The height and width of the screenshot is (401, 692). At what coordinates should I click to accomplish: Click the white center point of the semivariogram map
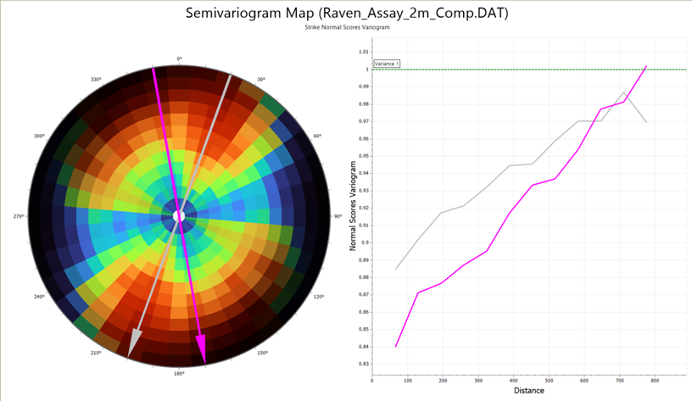pyautogui.click(x=179, y=216)
